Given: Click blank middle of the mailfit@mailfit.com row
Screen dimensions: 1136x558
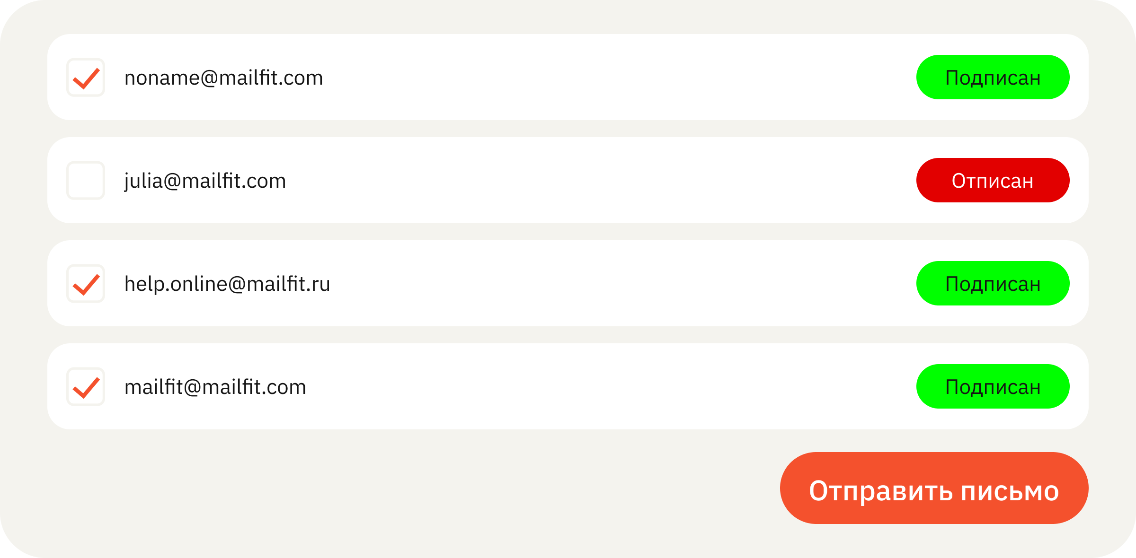Looking at the screenshot, I should [x=611, y=386].
